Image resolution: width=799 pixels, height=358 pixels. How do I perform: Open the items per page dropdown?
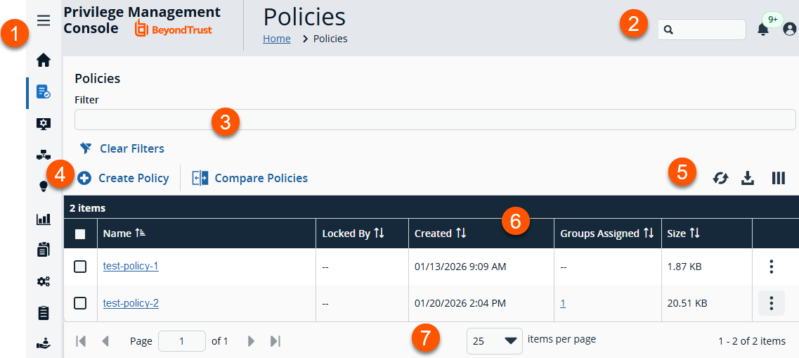point(494,340)
